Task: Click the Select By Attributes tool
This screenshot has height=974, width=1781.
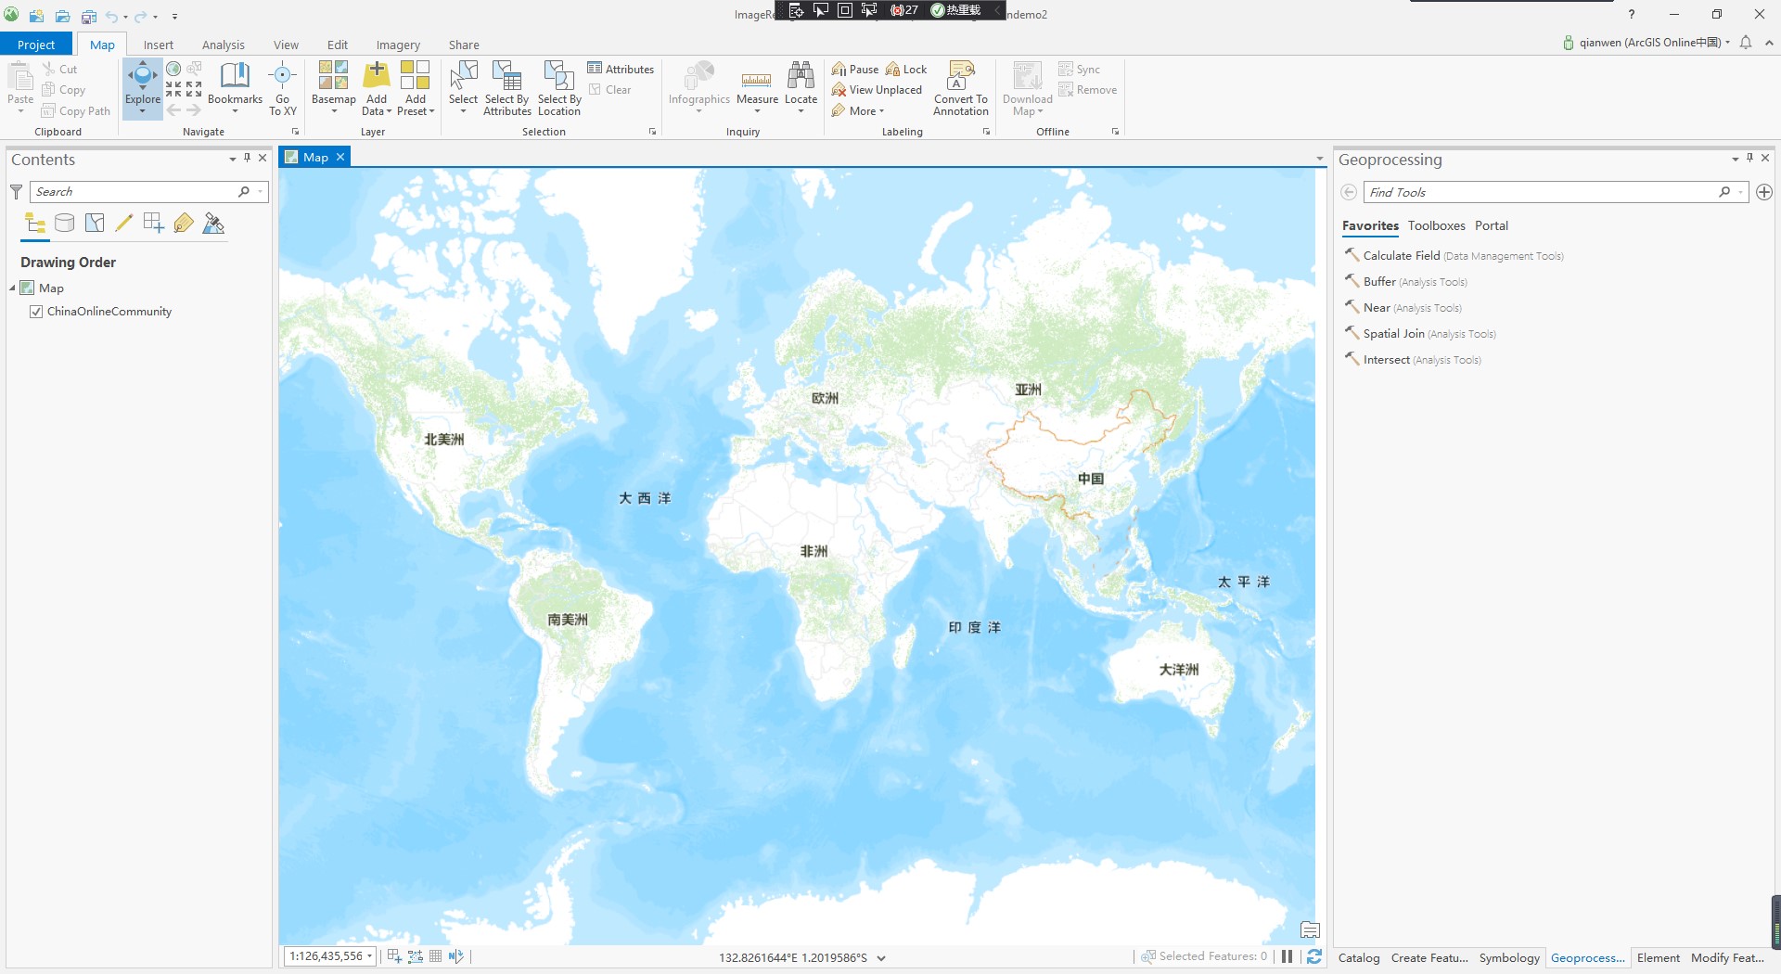Action: (x=506, y=88)
